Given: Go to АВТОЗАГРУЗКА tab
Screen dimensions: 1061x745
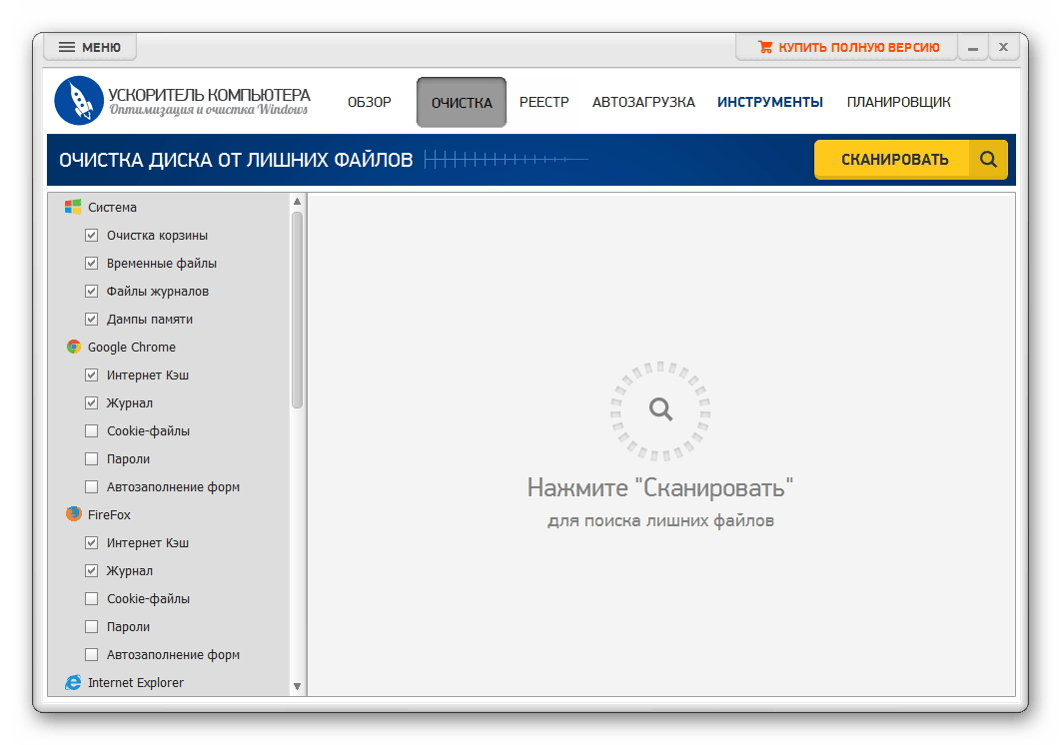Looking at the screenshot, I should click(x=643, y=102).
